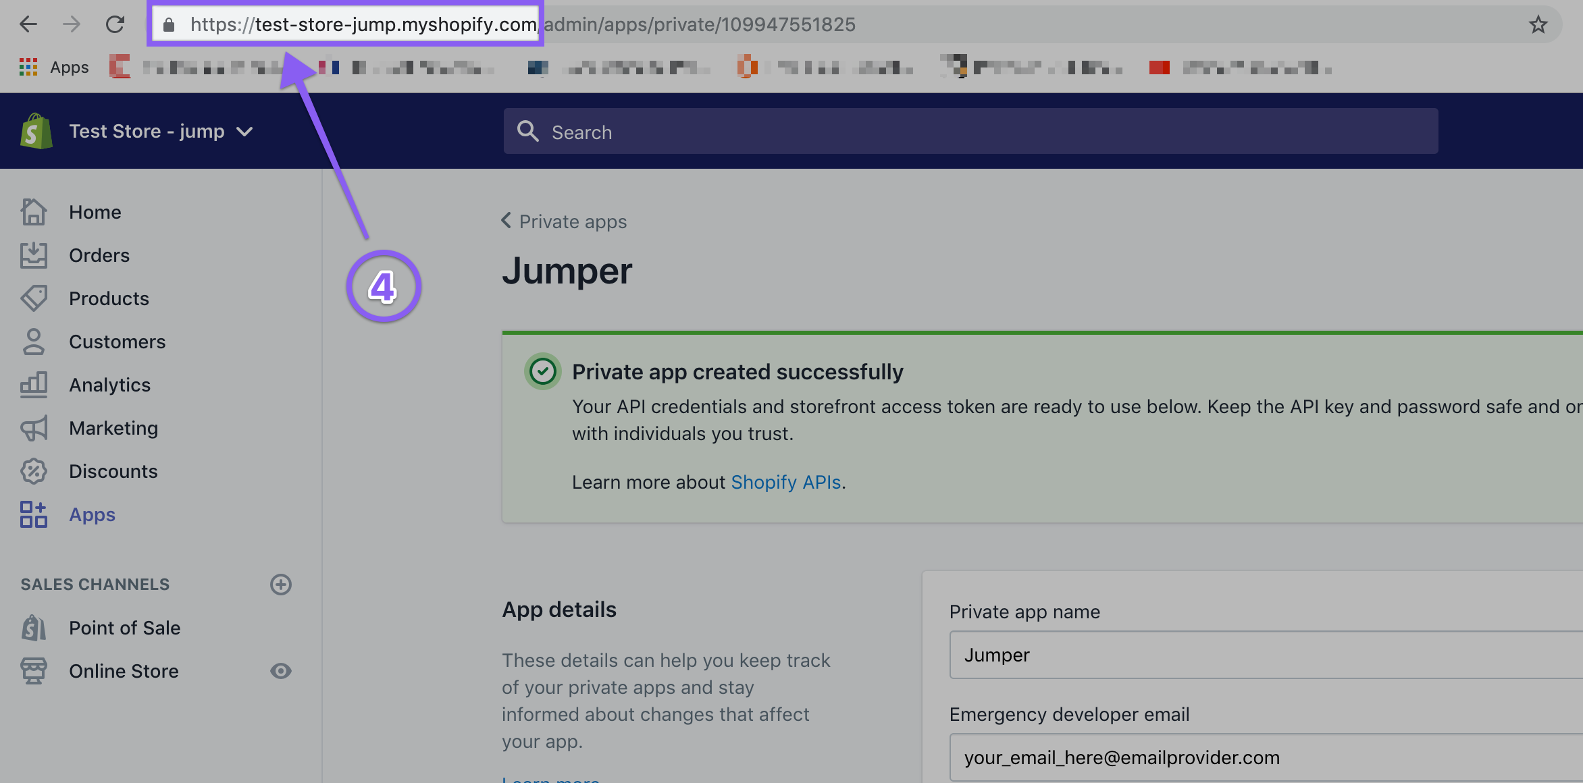Click the Customers person icon

point(34,342)
